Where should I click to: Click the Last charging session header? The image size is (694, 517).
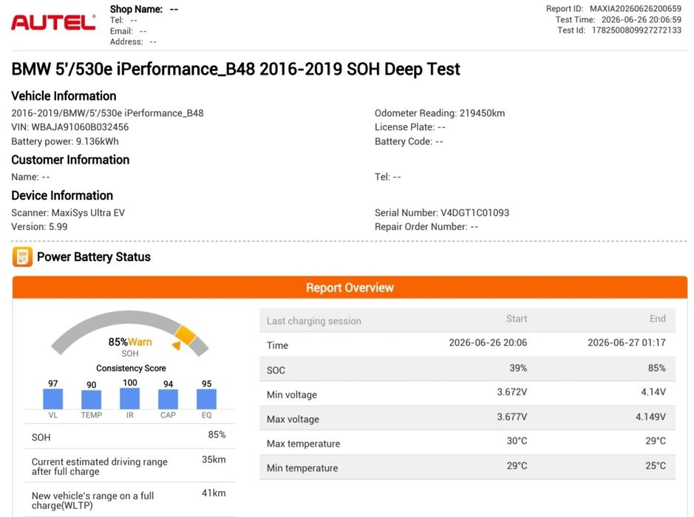point(314,321)
